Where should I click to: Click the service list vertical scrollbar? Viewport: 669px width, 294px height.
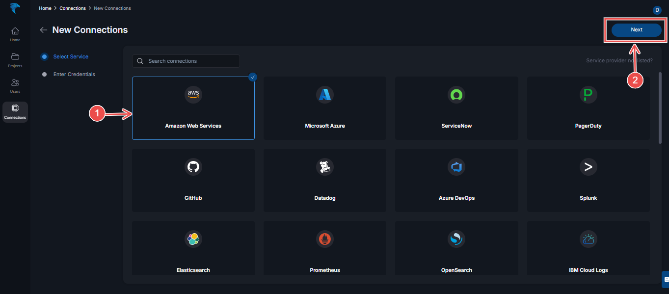click(660, 108)
